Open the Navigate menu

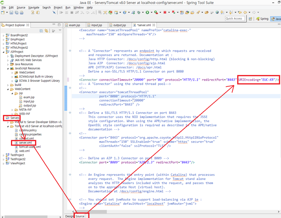(x=33, y=7)
